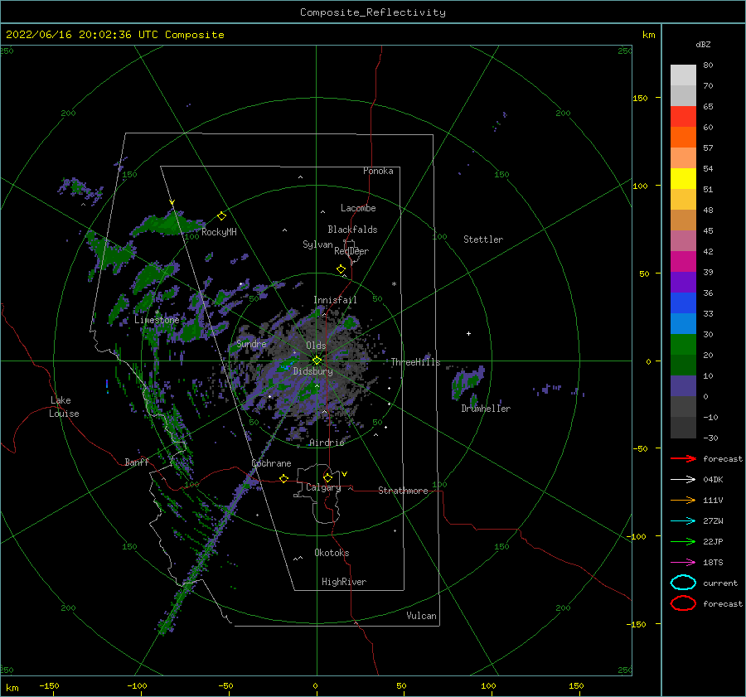Viewport: 746px width, 697px height.
Task: Select the Innisfail label
Action: [x=335, y=300]
